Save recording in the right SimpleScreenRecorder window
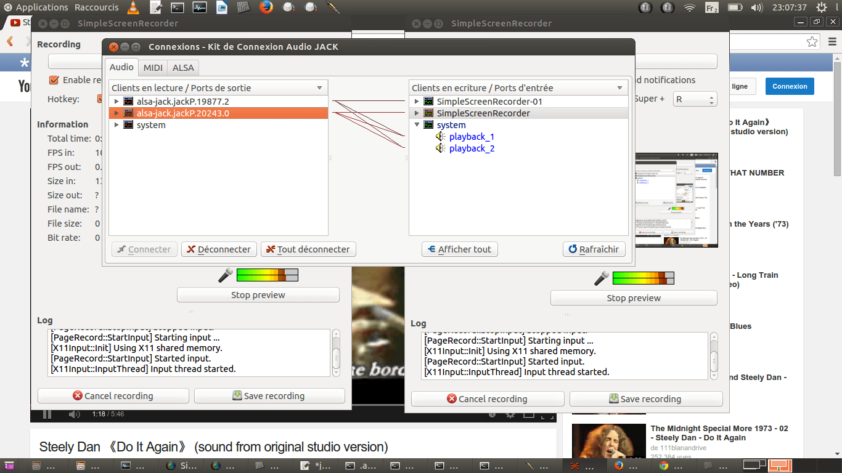The height and width of the screenshot is (473, 842). (x=646, y=399)
